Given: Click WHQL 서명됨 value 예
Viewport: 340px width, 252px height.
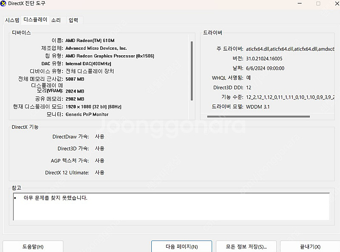Looking at the screenshot, I should (248, 78).
